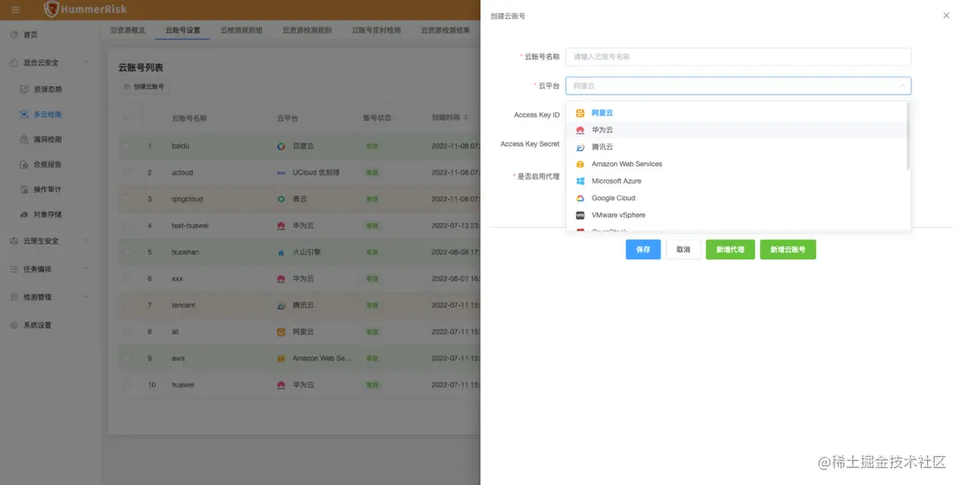Pick VMware vSphere from dropdown
The height and width of the screenshot is (485, 961).
click(737, 215)
